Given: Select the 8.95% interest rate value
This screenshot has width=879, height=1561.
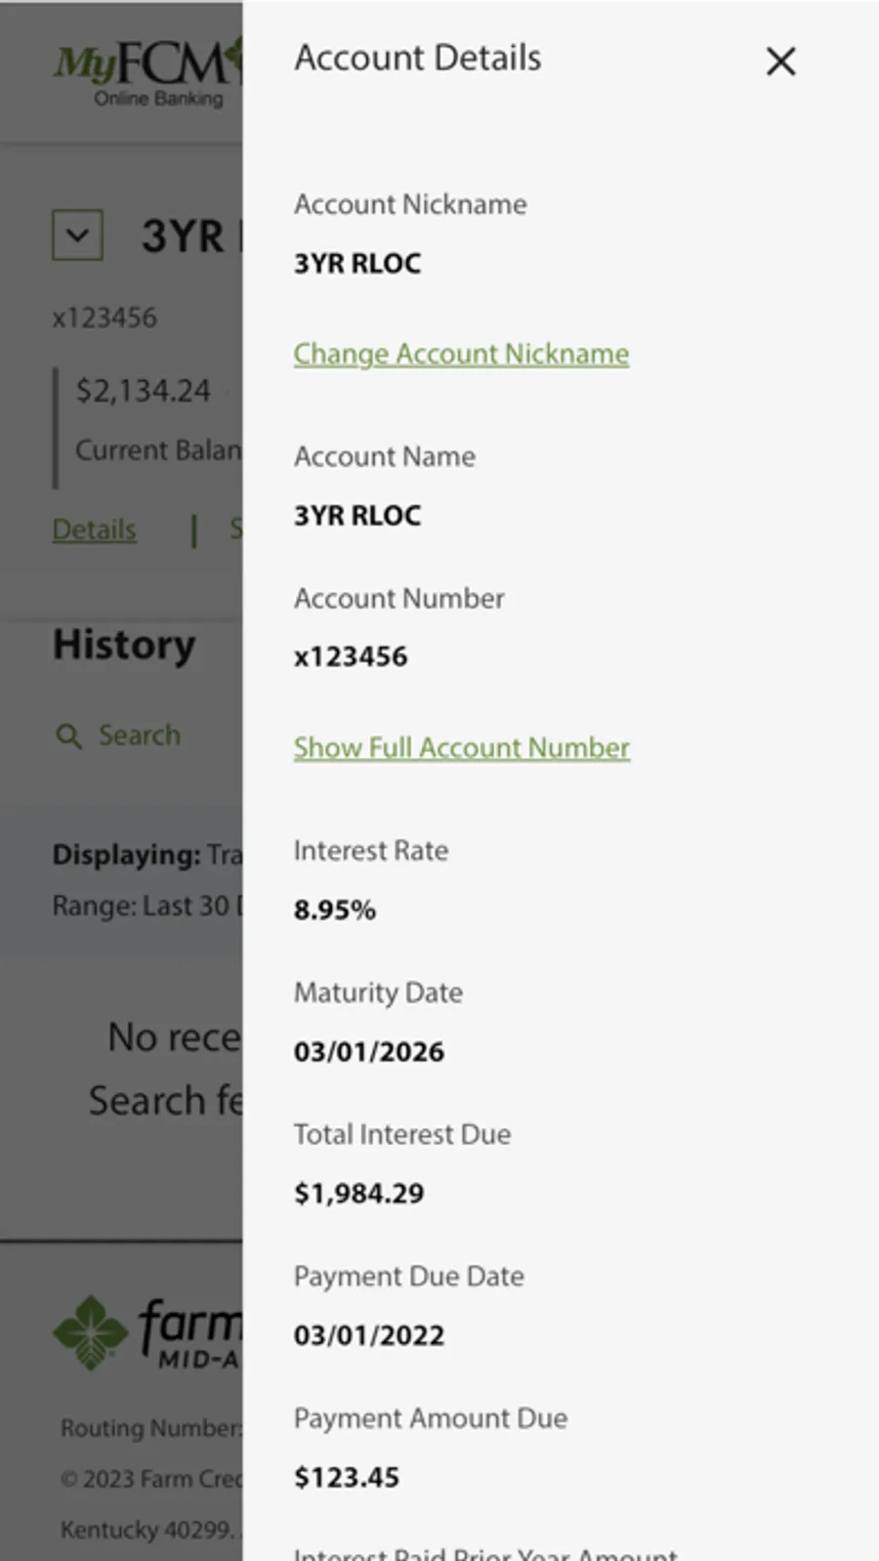Looking at the screenshot, I should click(334, 909).
